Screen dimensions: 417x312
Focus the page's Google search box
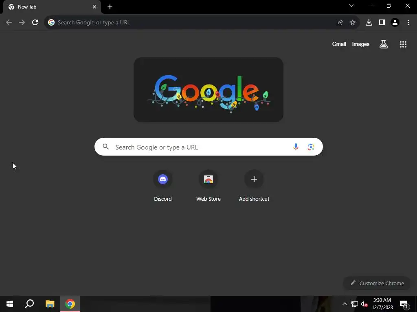(208, 147)
